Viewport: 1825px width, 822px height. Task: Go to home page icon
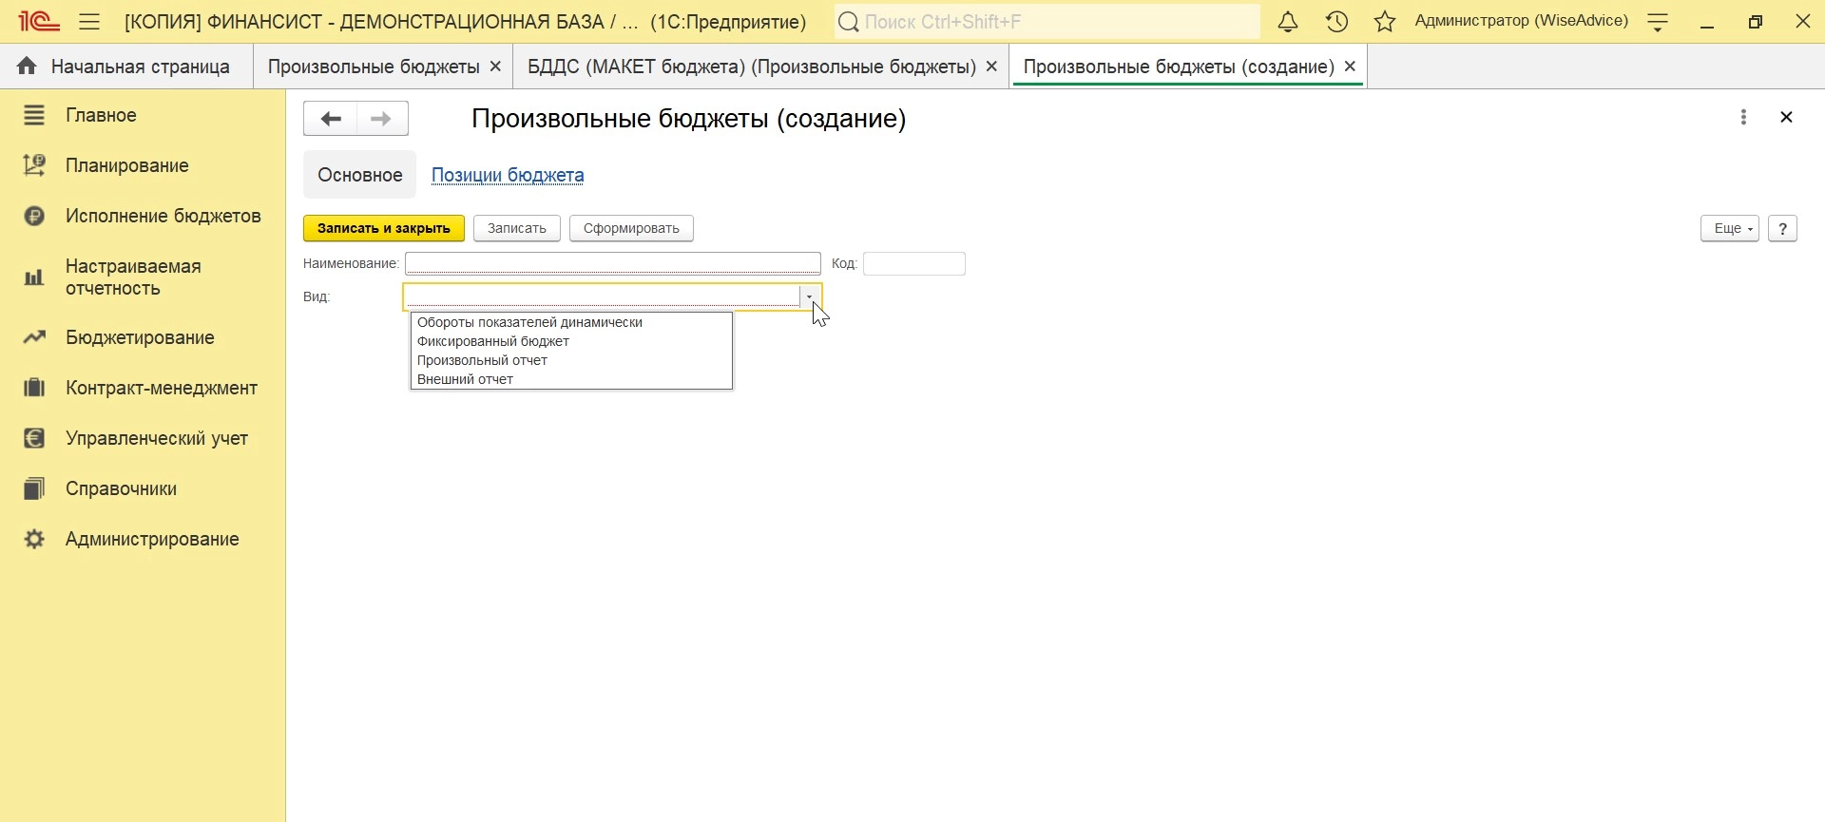point(27,66)
